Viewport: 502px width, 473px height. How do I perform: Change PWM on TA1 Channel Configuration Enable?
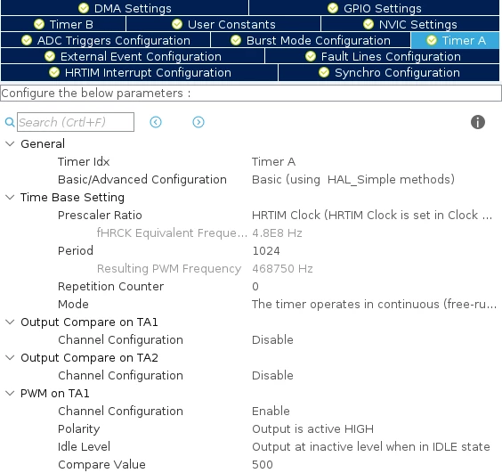click(271, 412)
